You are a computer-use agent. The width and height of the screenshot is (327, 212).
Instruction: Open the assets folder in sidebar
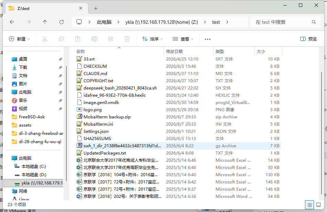tap(25, 125)
